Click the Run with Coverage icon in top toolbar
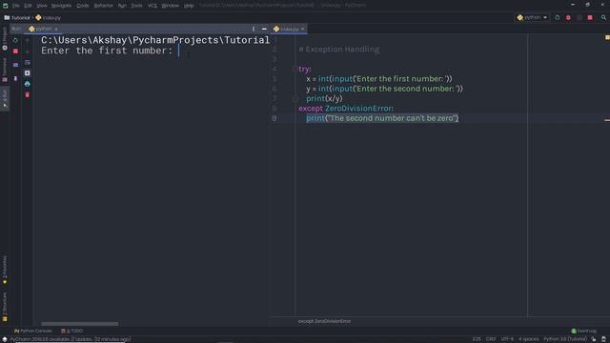The height and width of the screenshot is (343, 610). 579,17
